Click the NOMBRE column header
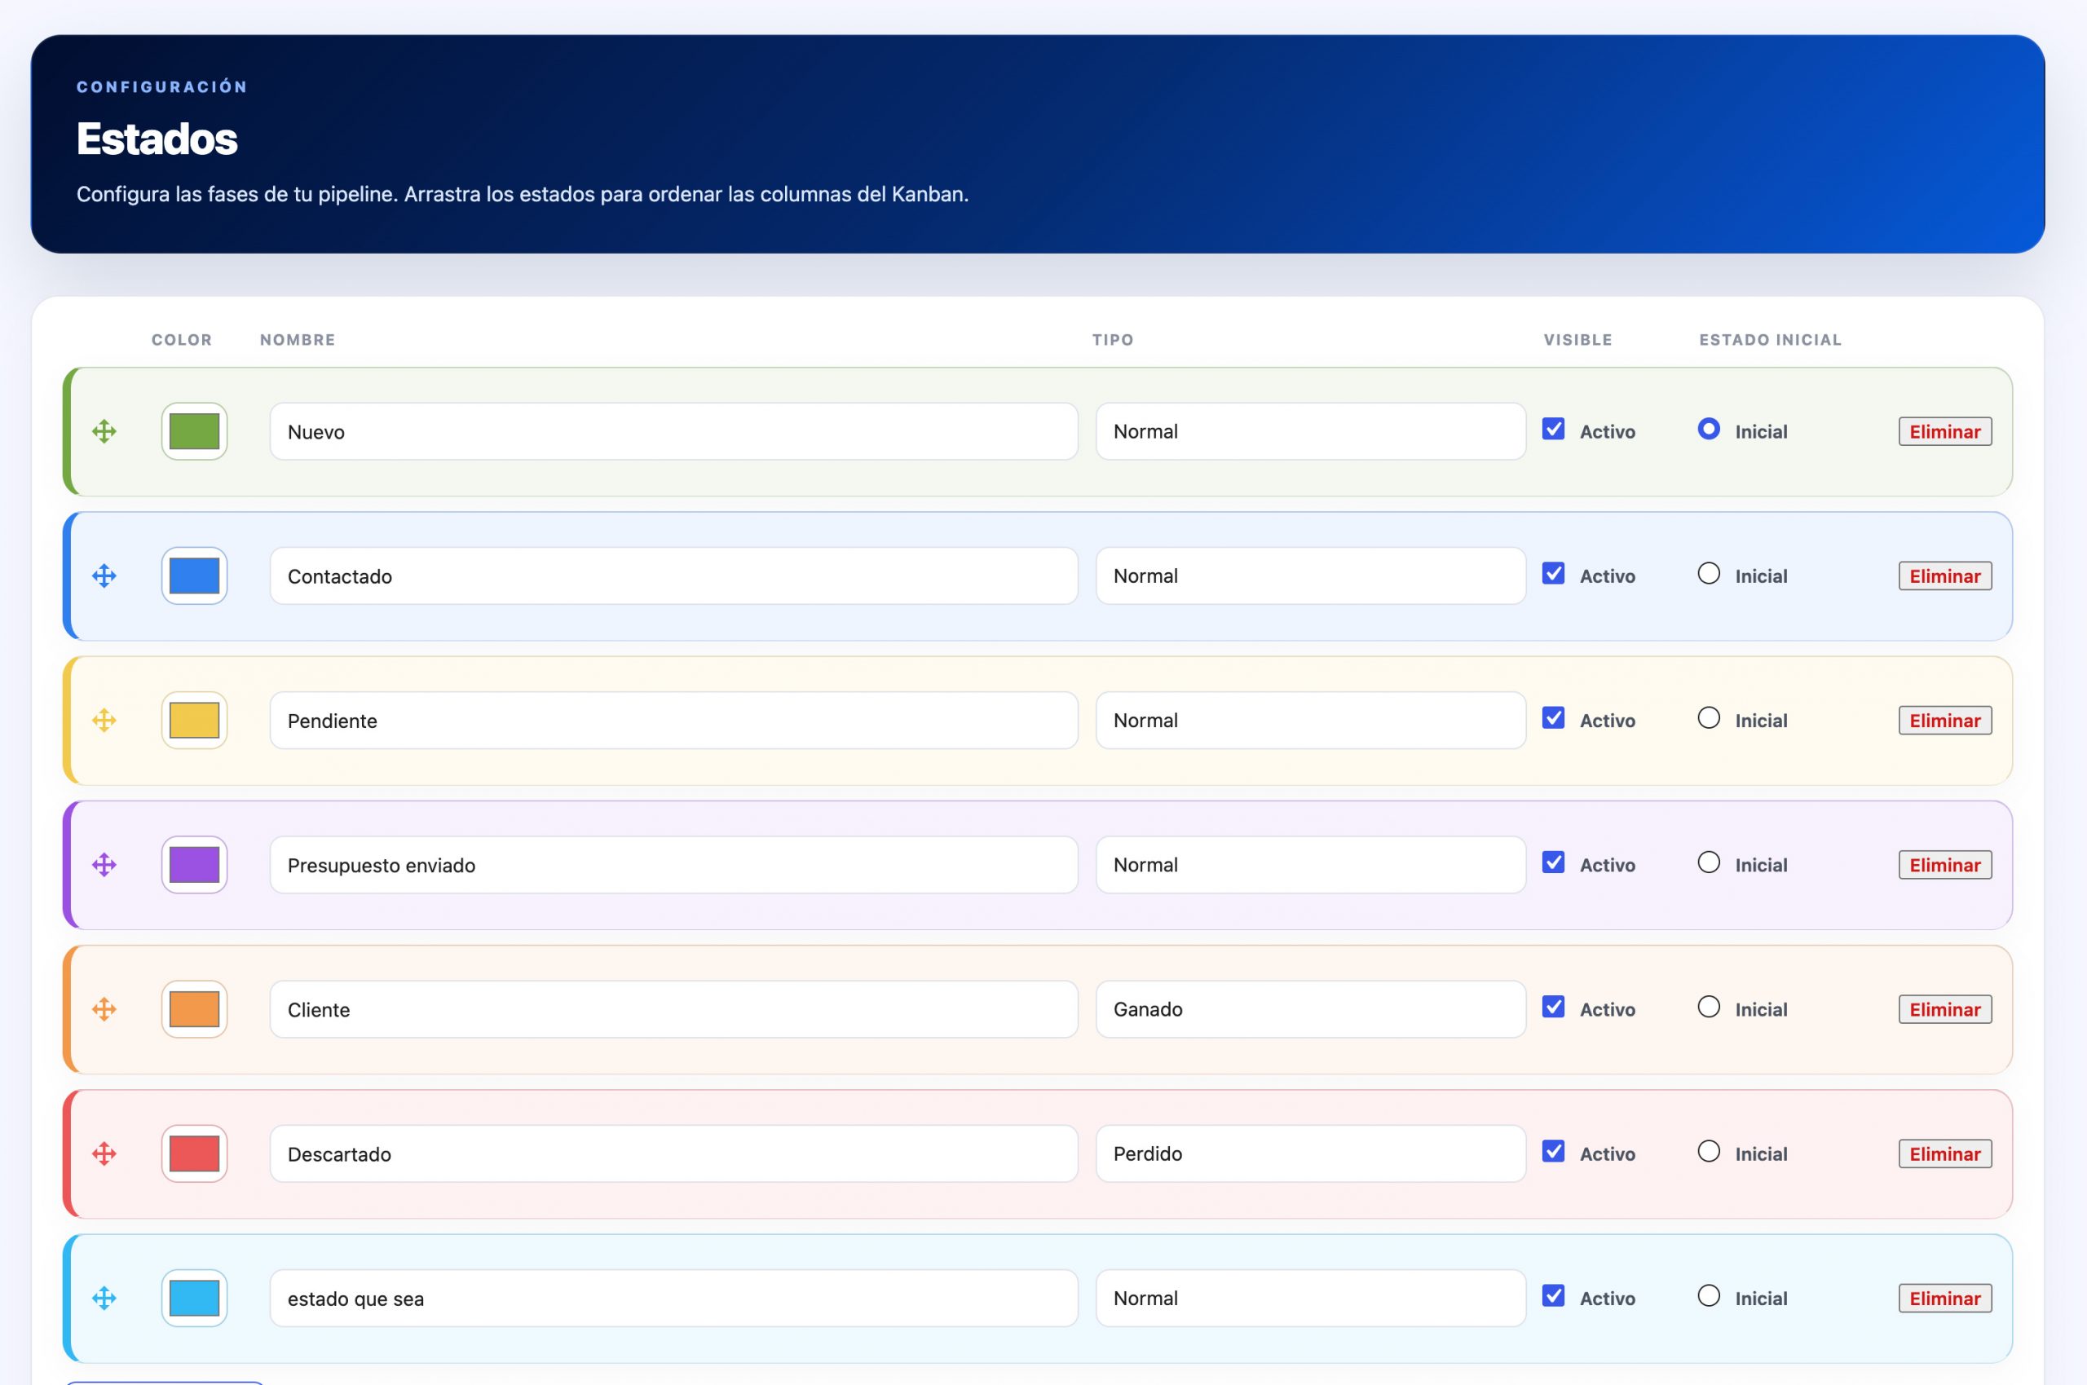 (298, 340)
